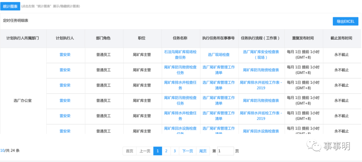The image size is (362, 162).
Task: Click the 重复发布时间 column header
Action: [x=303, y=38]
